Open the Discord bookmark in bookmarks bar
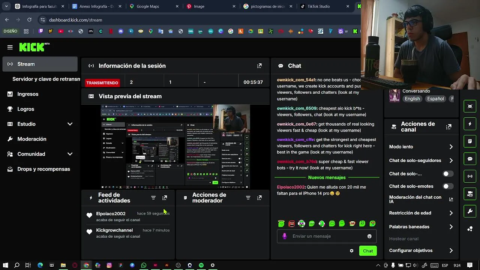Viewport: 480px width, 270px height. pos(121,31)
